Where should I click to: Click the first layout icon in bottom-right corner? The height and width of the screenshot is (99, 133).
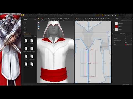pyautogui.click(x=124, y=84)
